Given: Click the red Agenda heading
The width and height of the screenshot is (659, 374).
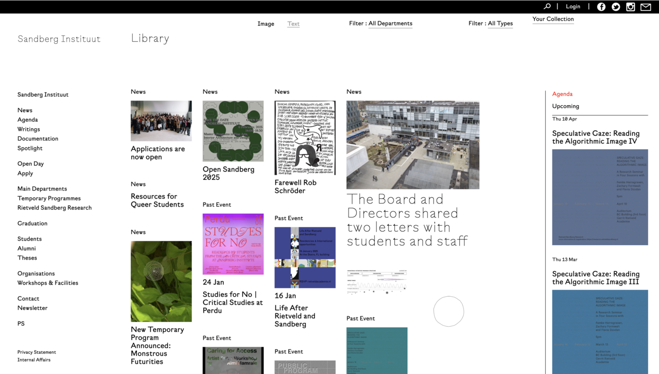Looking at the screenshot, I should [562, 94].
